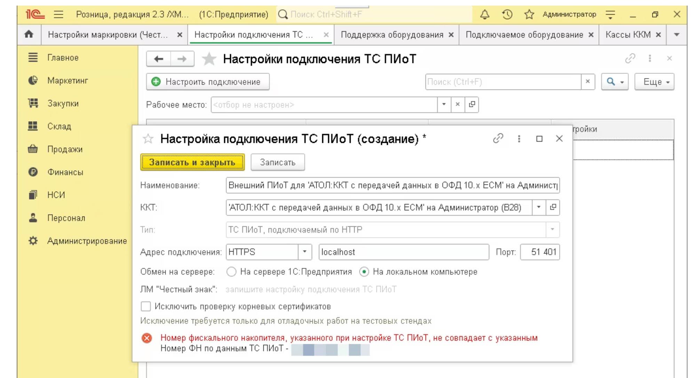Image resolution: width=699 pixels, height=378 pixels.
Task: Close the Настройки маркировки tab
Action: (180, 34)
